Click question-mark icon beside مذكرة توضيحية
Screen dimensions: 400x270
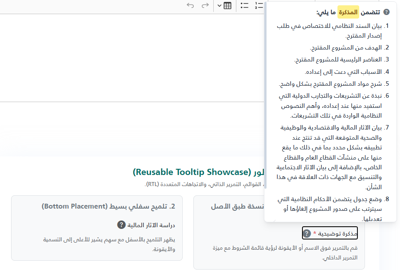[306, 233]
